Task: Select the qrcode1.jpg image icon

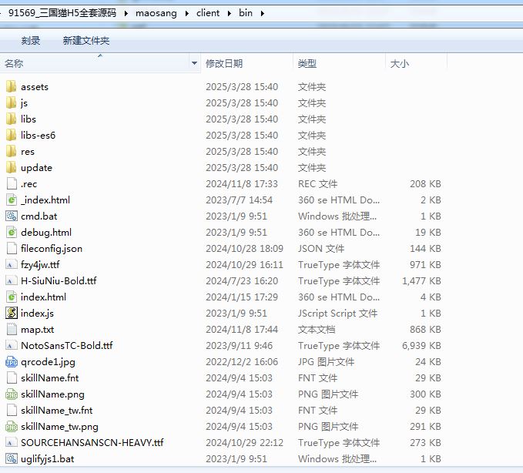Action: (x=11, y=361)
